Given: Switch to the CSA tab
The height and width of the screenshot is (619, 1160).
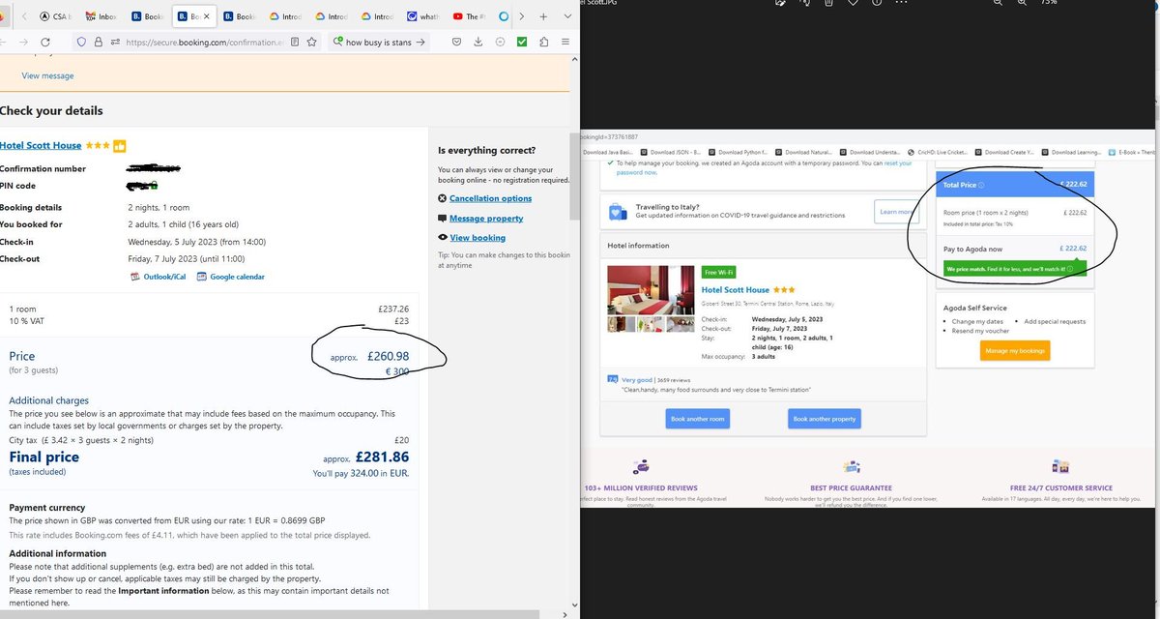Looking at the screenshot, I should tap(55, 16).
